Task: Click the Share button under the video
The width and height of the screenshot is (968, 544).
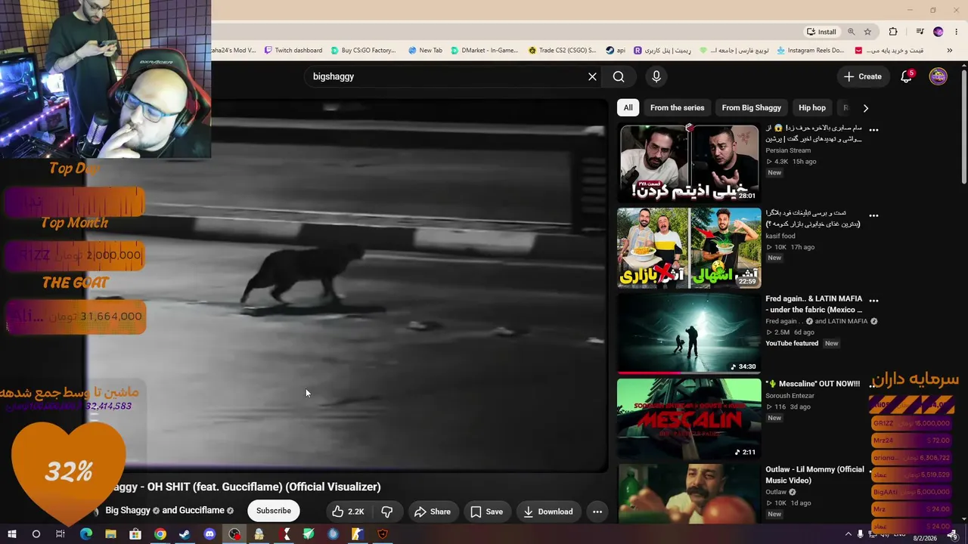Action: (433, 512)
